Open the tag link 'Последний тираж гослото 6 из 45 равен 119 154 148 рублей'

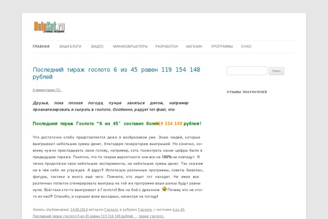[85, 216]
